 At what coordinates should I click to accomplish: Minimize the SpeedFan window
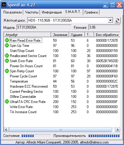(105, 5)
